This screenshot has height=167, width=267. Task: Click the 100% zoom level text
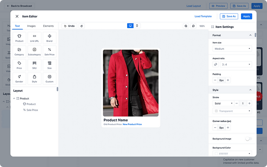click(x=202, y=26)
